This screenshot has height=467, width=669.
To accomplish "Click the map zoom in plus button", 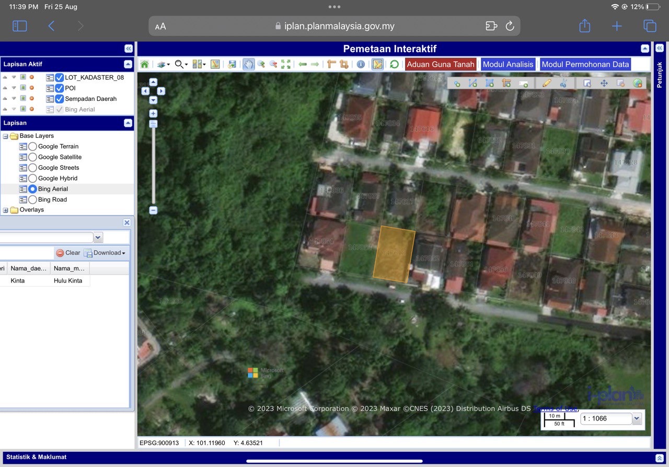I will (x=153, y=113).
